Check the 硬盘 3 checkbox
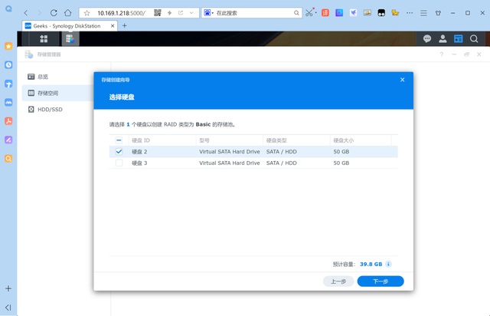Image resolution: width=490 pixels, height=316 pixels. coord(119,163)
